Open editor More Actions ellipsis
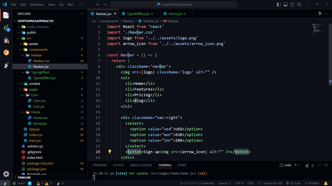The image size is (332, 186). tap(326, 14)
